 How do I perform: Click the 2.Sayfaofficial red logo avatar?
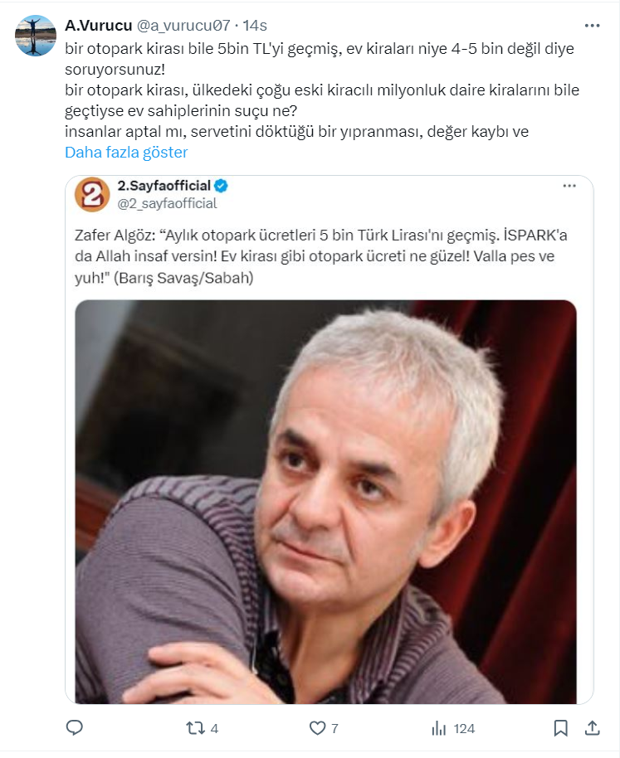click(x=92, y=194)
